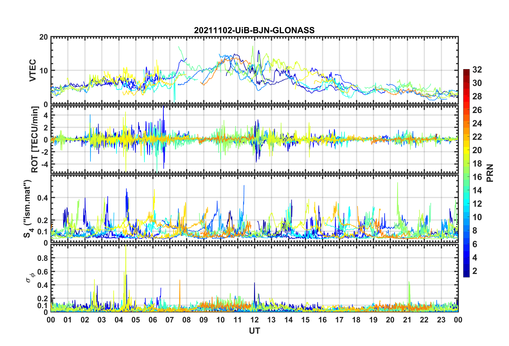Select the 30 tick on the PRN colorbar

(477, 83)
